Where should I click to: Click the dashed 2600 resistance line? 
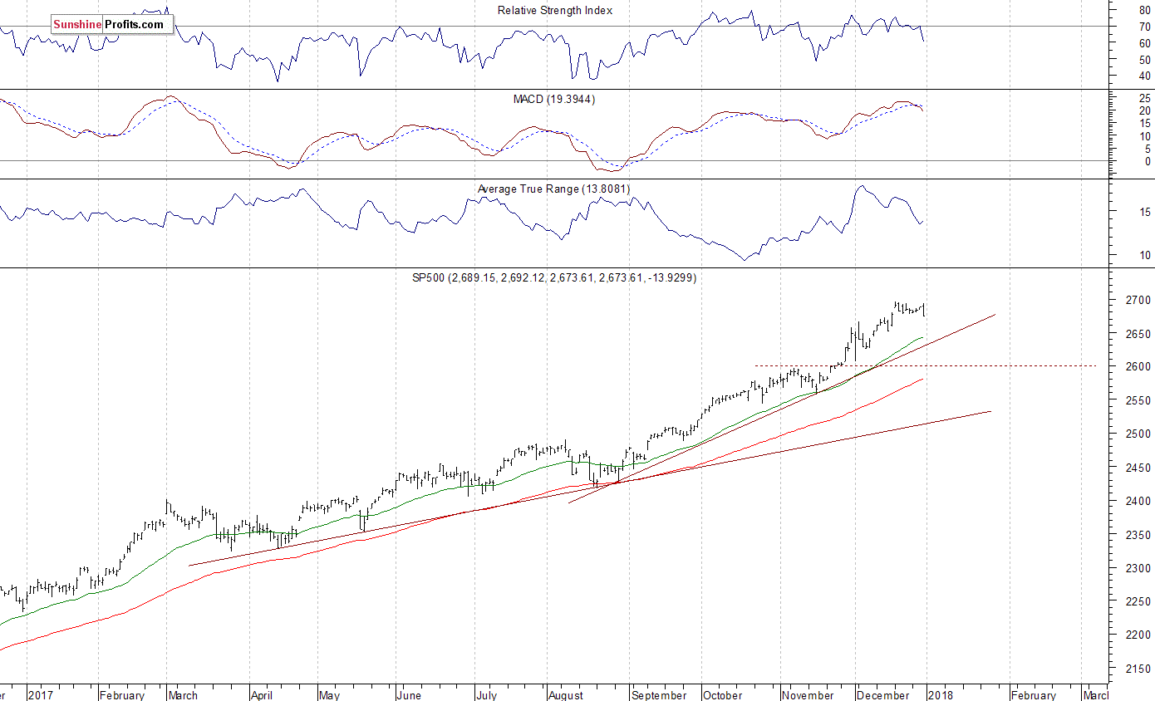click(x=925, y=365)
